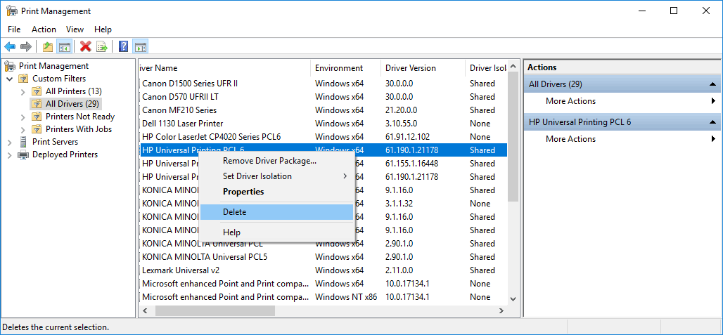723x335 pixels.
Task: Choose Delete in the context menu
Action: [x=276, y=212]
